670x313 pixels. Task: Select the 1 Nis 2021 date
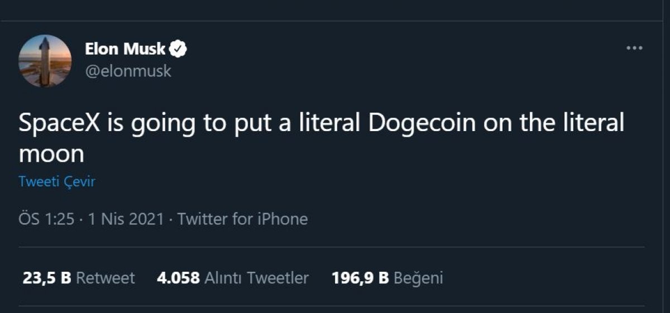pyautogui.click(x=126, y=219)
